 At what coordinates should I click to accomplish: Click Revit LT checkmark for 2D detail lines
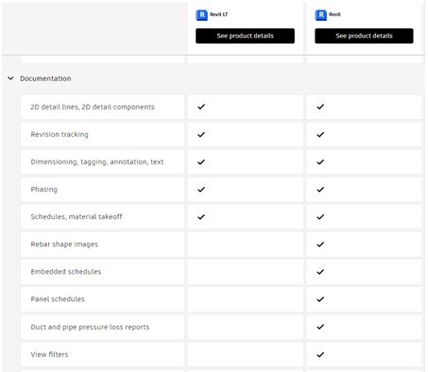(x=201, y=107)
